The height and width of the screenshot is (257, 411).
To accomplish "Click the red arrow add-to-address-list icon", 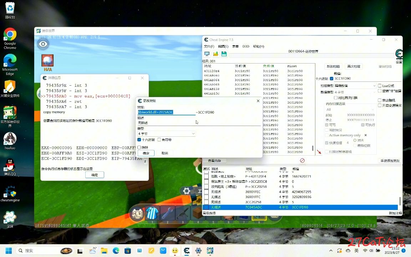I will click(319, 152).
